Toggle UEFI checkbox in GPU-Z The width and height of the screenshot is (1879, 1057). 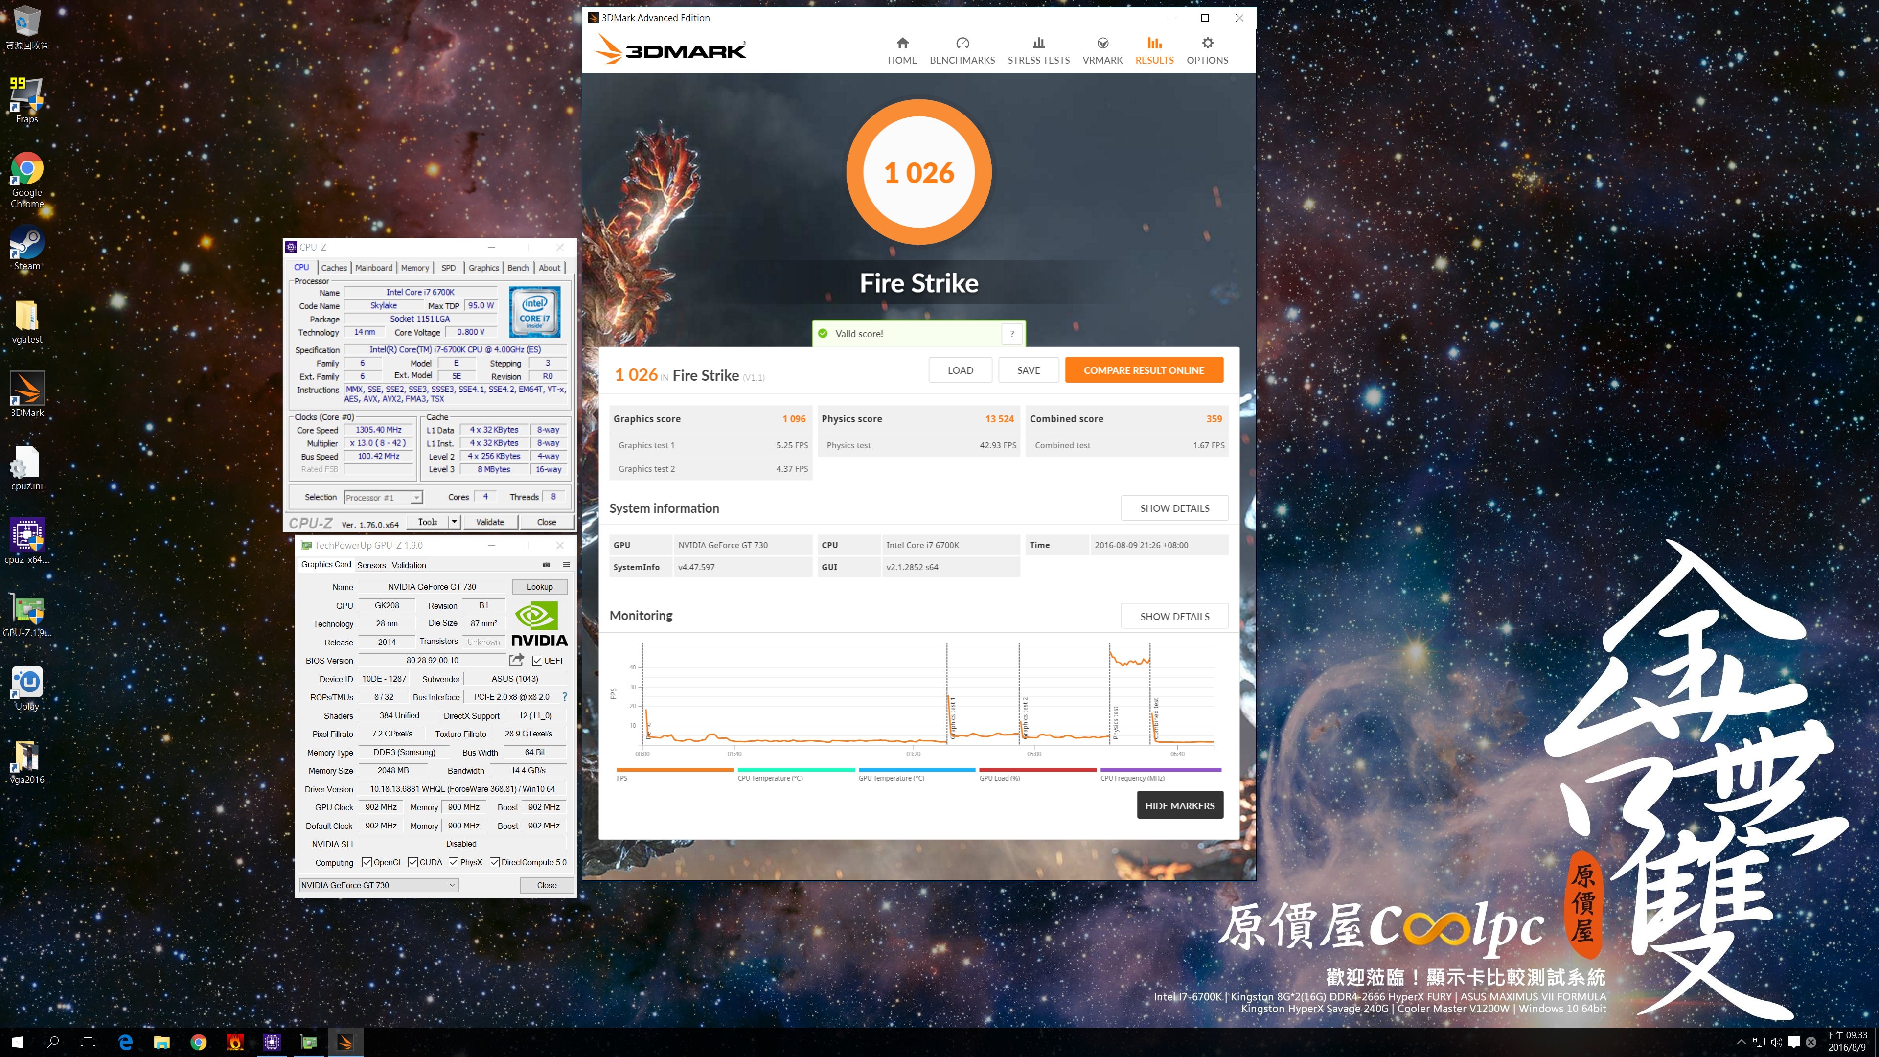coord(537,660)
